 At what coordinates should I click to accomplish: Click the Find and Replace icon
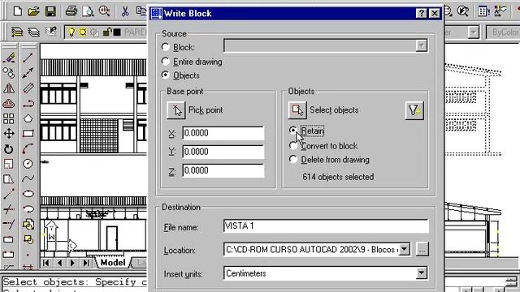pyautogui.click(x=105, y=11)
